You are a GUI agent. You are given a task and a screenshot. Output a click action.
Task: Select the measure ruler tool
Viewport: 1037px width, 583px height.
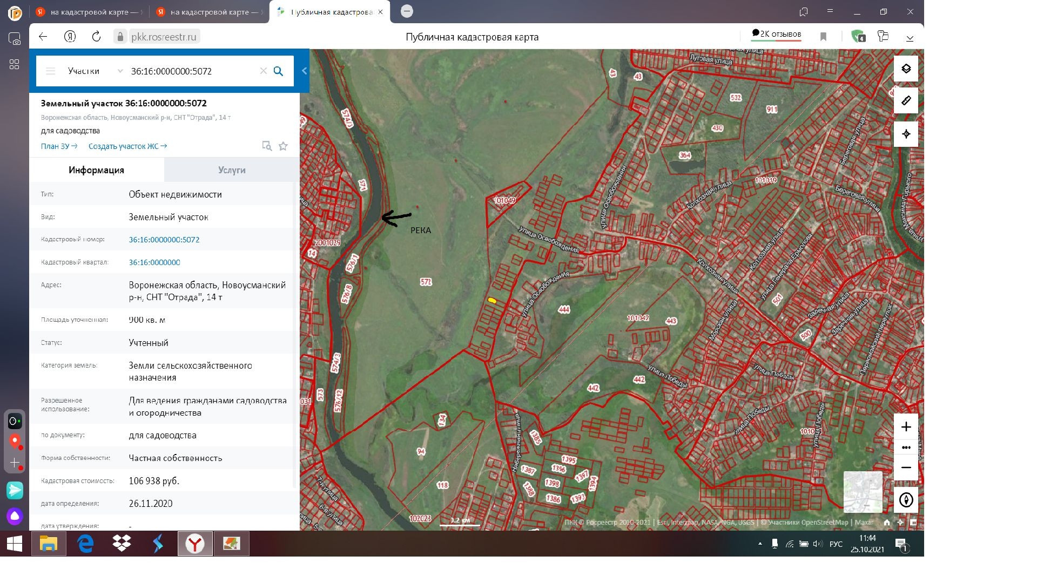[906, 101]
